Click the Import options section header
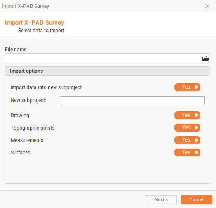The width and height of the screenshot is (216, 208). point(108,71)
